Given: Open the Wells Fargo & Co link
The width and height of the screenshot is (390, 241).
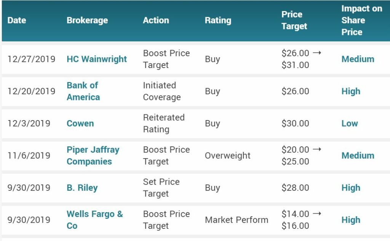Looking at the screenshot, I should [x=95, y=220].
